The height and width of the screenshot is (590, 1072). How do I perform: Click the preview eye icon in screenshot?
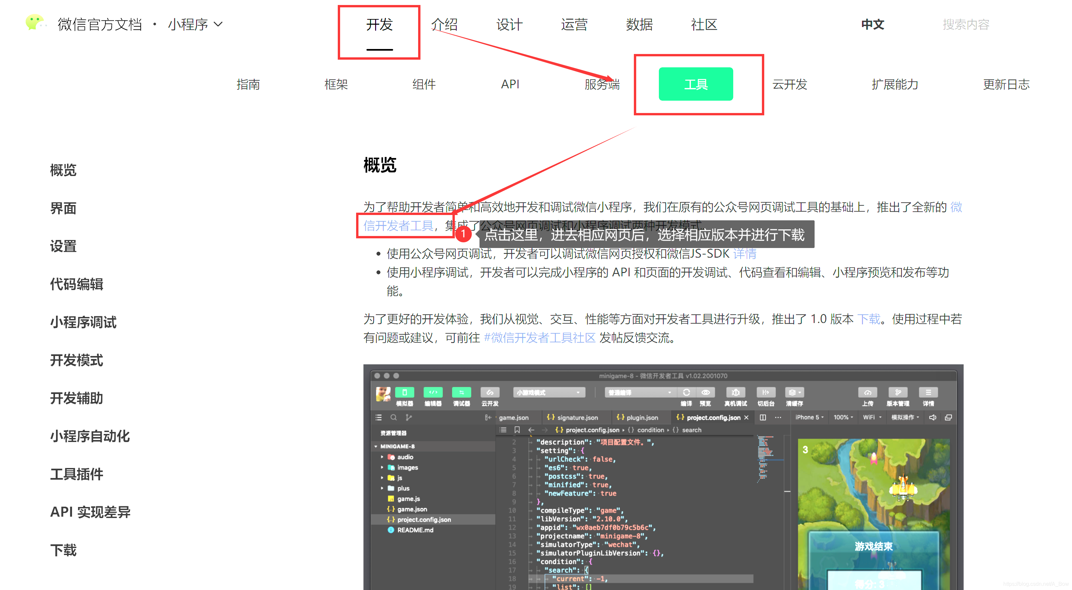705,392
